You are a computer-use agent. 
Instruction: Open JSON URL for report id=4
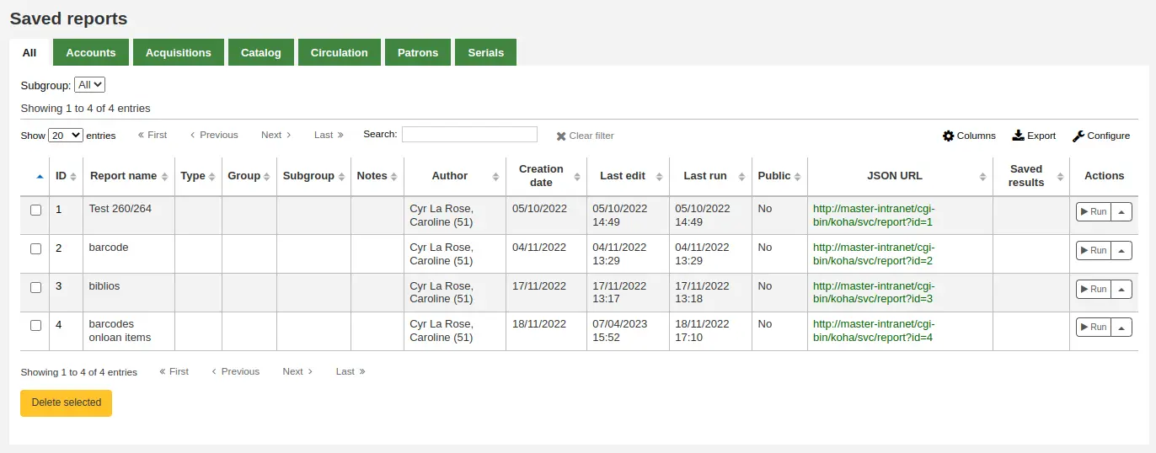click(x=874, y=331)
